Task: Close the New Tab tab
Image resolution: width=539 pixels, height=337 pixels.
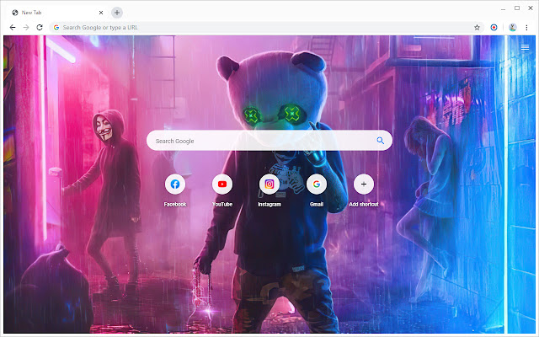Action: 101,13
